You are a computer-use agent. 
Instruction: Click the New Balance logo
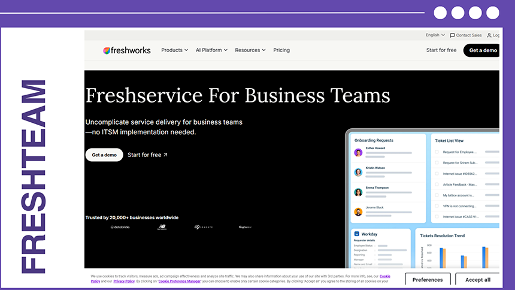162,227
